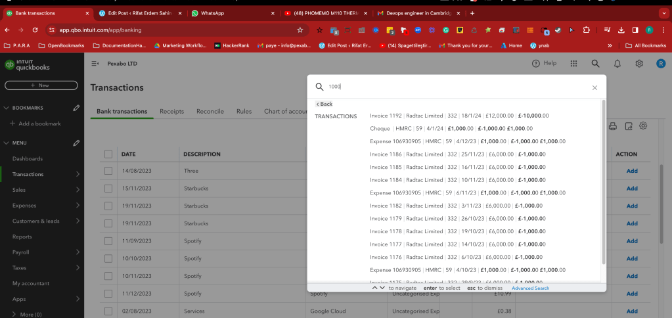Open Chrome side panel icon
Screen dimensions: 672x318
635,30
